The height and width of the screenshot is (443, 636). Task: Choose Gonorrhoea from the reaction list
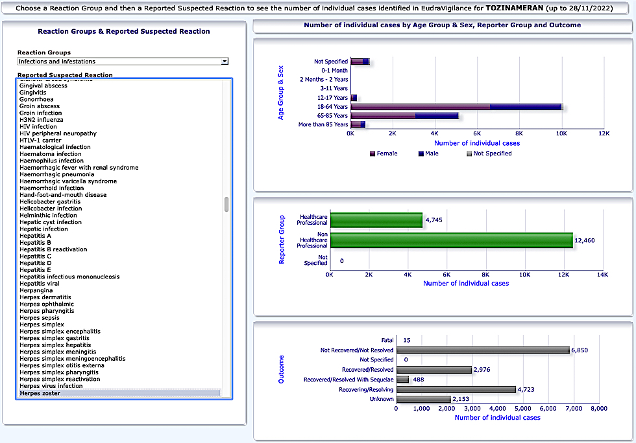tap(36, 99)
